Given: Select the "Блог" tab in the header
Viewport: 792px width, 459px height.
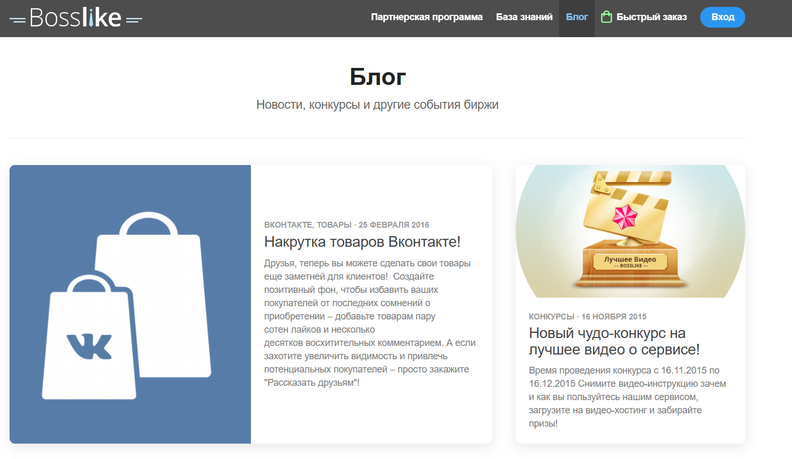Looking at the screenshot, I should [x=577, y=17].
